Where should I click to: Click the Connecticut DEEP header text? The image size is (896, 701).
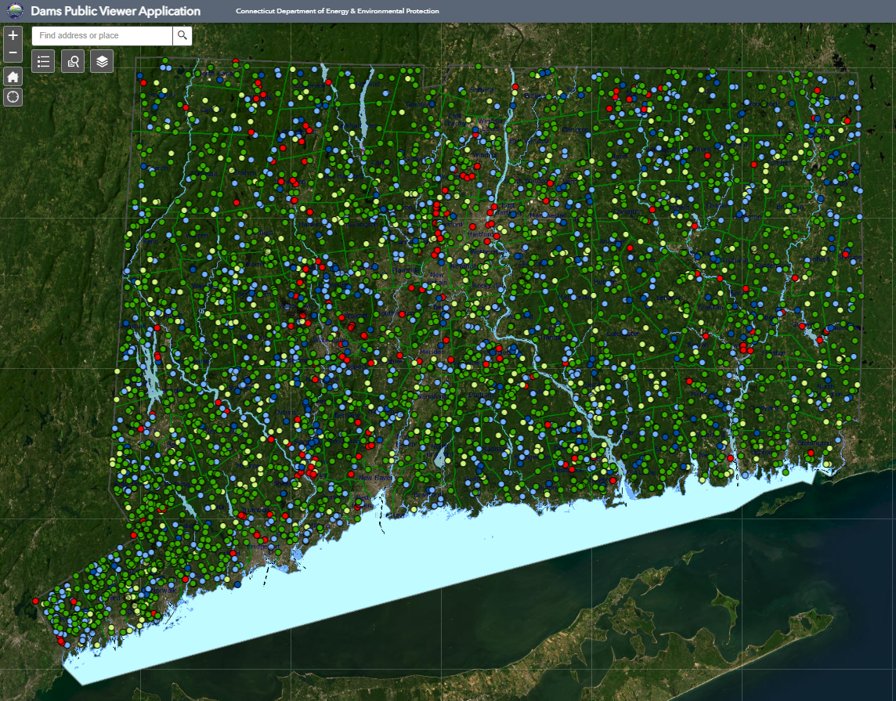(x=337, y=11)
